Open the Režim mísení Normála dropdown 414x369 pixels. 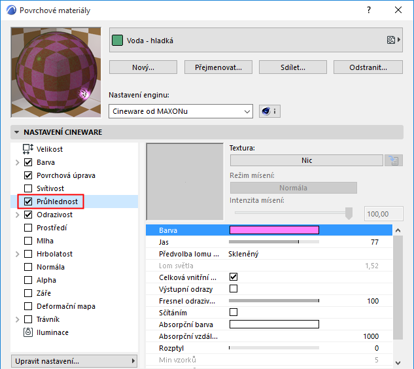(294, 188)
